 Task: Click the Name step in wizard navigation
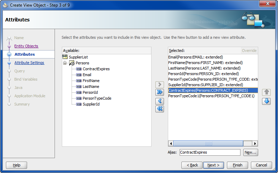19,38
